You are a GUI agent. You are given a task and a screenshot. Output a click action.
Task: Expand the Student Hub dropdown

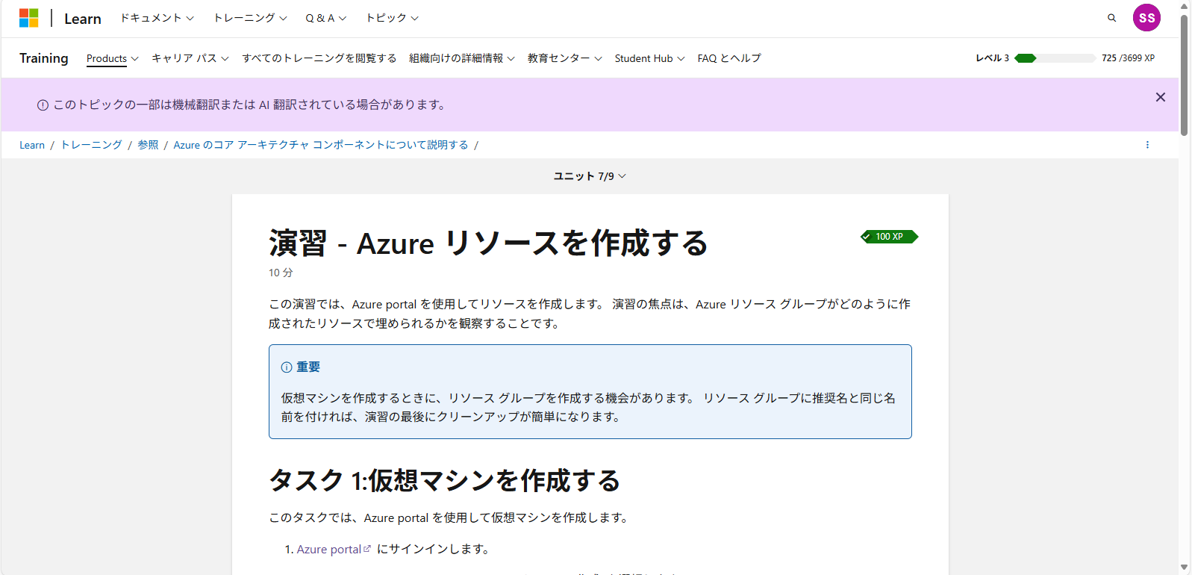pyautogui.click(x=649, y=58)
